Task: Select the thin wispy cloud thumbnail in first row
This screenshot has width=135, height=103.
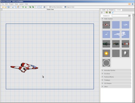Action: point(125,25)
